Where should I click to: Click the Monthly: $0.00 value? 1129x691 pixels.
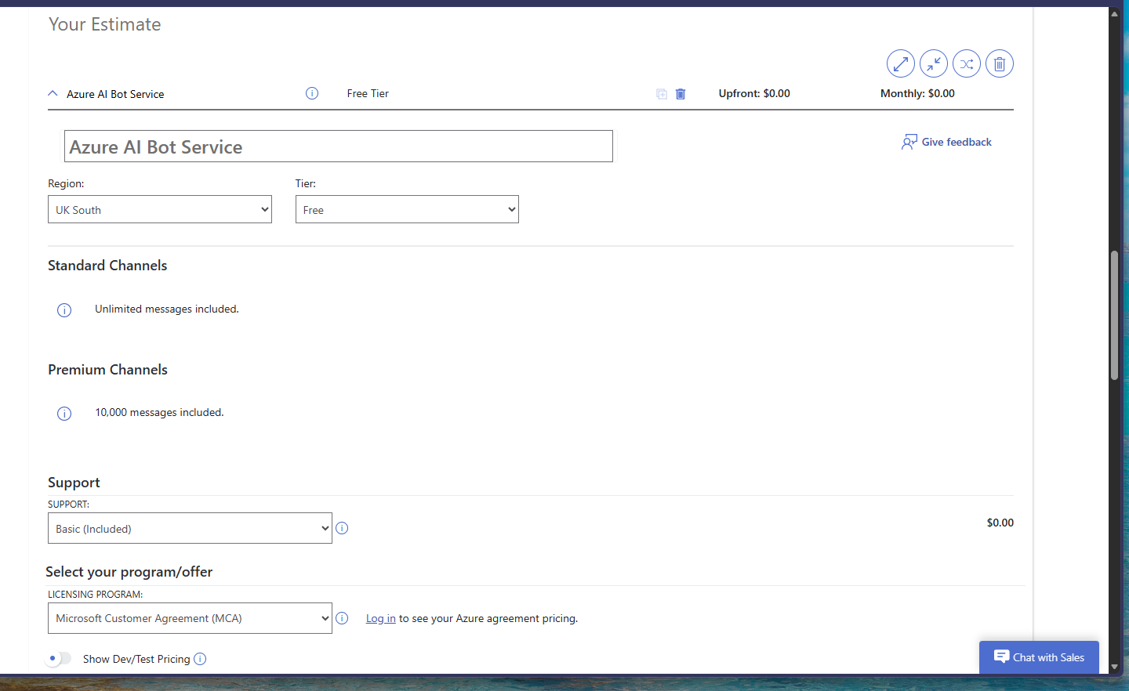[x=917, y=93]
